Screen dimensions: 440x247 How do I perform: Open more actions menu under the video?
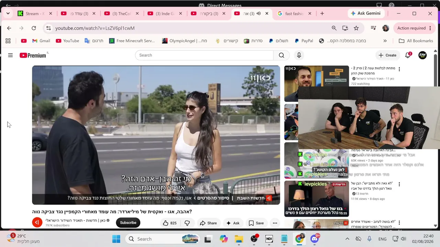click(x=275, y=223)
